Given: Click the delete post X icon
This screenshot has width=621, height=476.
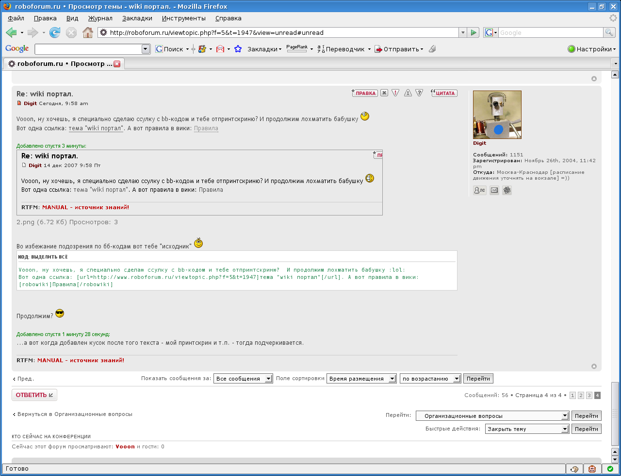Looking at the screenshot, I should point(384,93).
